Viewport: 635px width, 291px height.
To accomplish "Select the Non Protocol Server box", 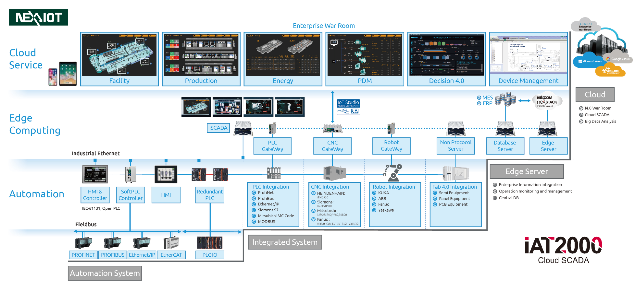I will tap(456, 146).
